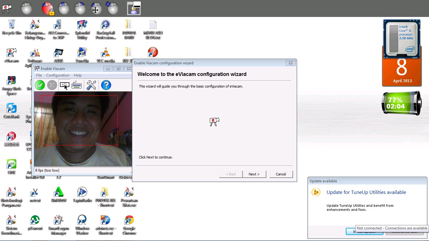Viewport: 429px width, 241px height.
Task: Open the Configuration menu
Action: [x=58, y=75]
